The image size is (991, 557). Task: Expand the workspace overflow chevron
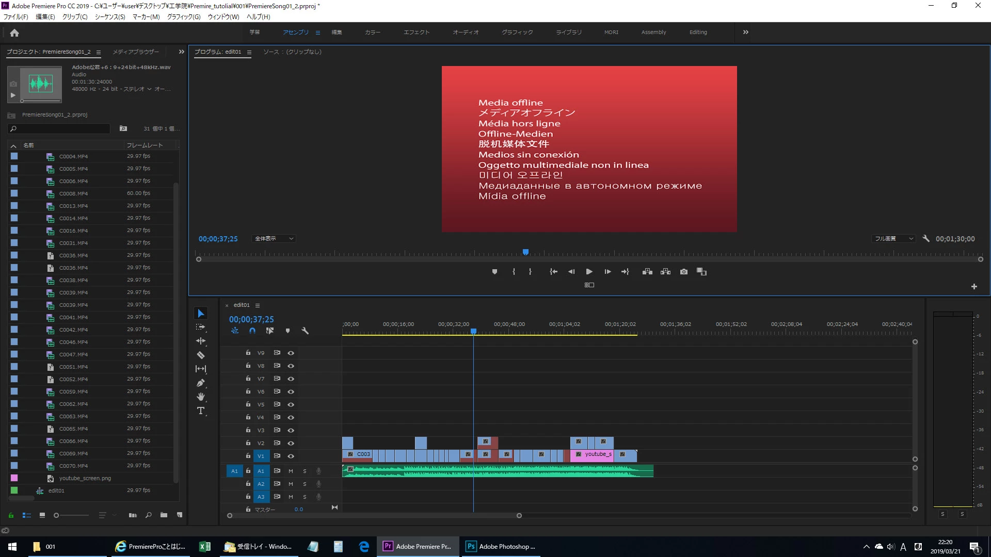tap(745, 32)
